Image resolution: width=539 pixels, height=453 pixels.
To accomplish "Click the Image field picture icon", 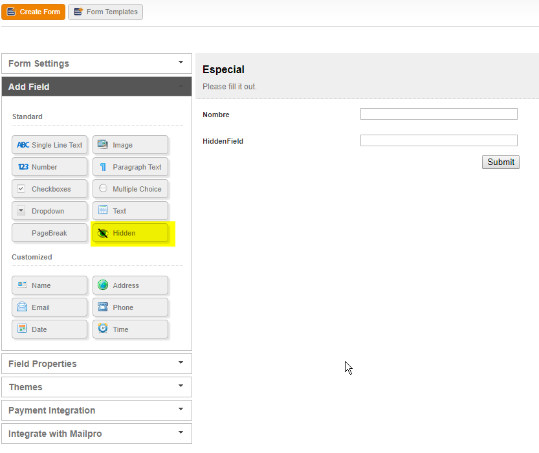I will pos(102,144).
